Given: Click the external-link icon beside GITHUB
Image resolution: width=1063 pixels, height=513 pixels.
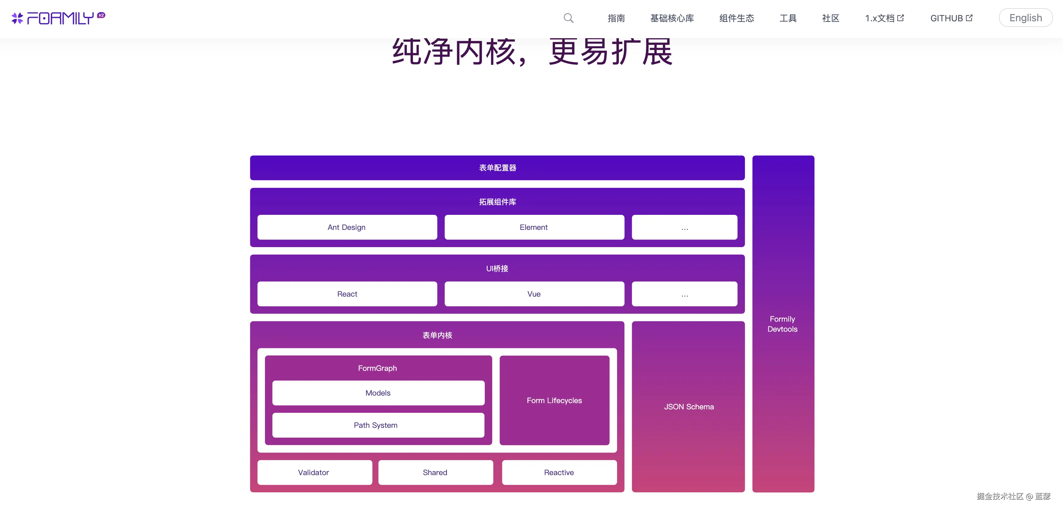Looking at the screenshot, I should [x=969, y=18].
